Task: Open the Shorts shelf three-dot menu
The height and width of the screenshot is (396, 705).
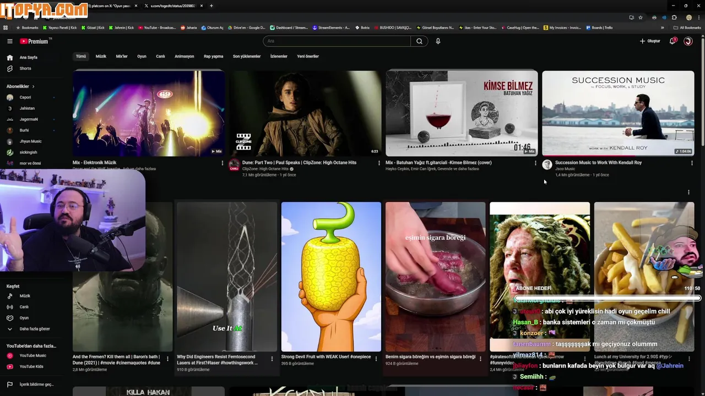Action: [688, 192]
